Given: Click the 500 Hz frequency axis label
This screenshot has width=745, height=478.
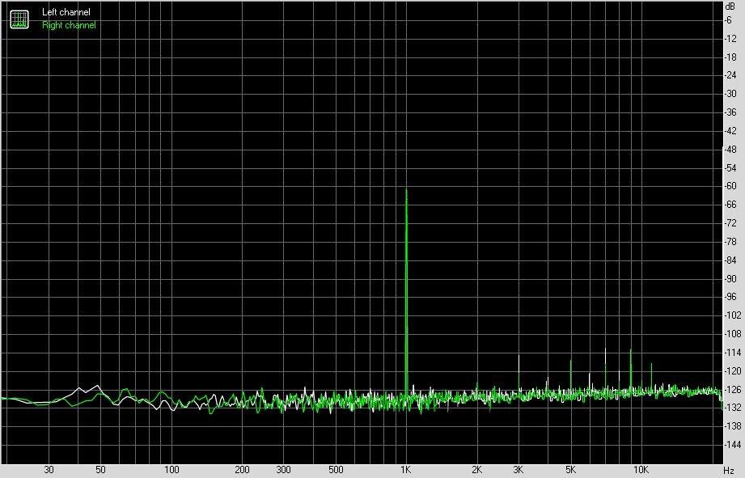Looking at the screenshot, I should (336, 470).
